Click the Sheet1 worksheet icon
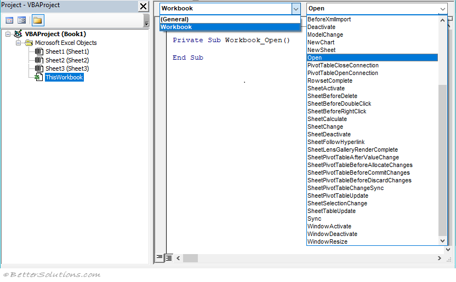Screen dimensions: 456x282 click(x=39, y=51)
